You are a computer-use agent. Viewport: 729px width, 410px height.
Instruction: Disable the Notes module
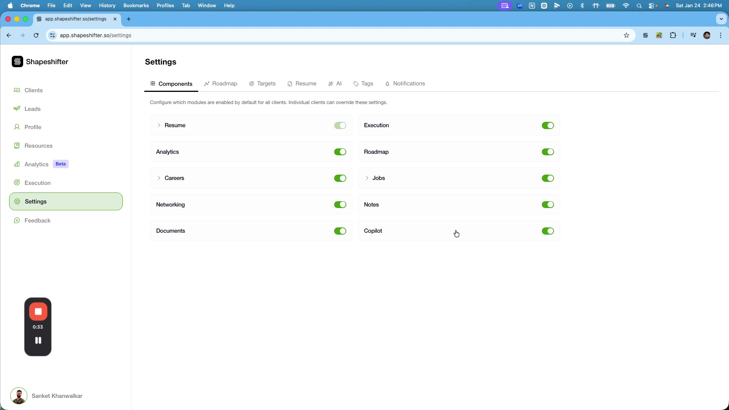[548, 205]
